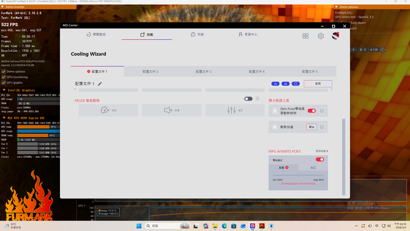Image resolution: width=410 pixels, height=231 pixels.
Task: Switch to 配置文件 2 profile tab
Action: tap(150, 72)
